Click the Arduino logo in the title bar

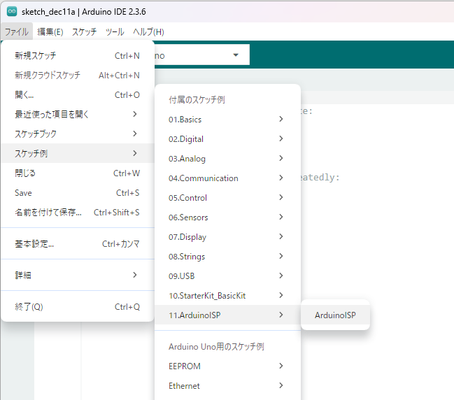(12, 12)
